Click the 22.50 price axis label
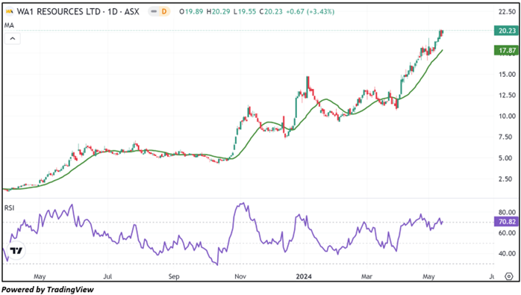521x295 pixels. coord(507,12)
